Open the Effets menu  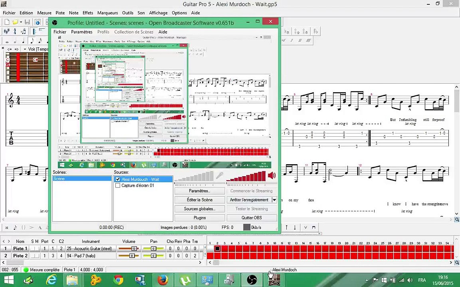tap(88, 13)
